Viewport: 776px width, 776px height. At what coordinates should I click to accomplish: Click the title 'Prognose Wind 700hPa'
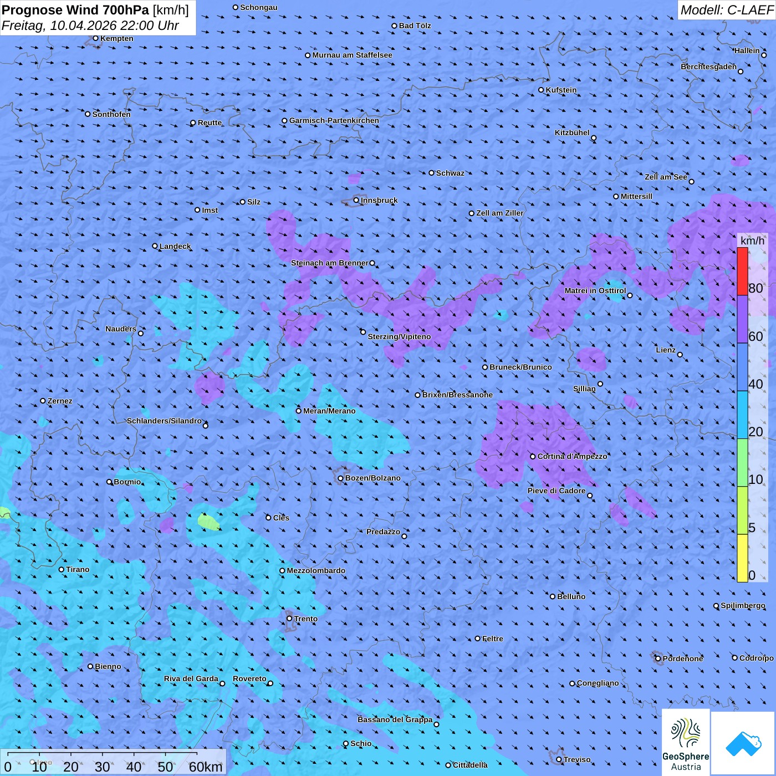tap(75, 10)
